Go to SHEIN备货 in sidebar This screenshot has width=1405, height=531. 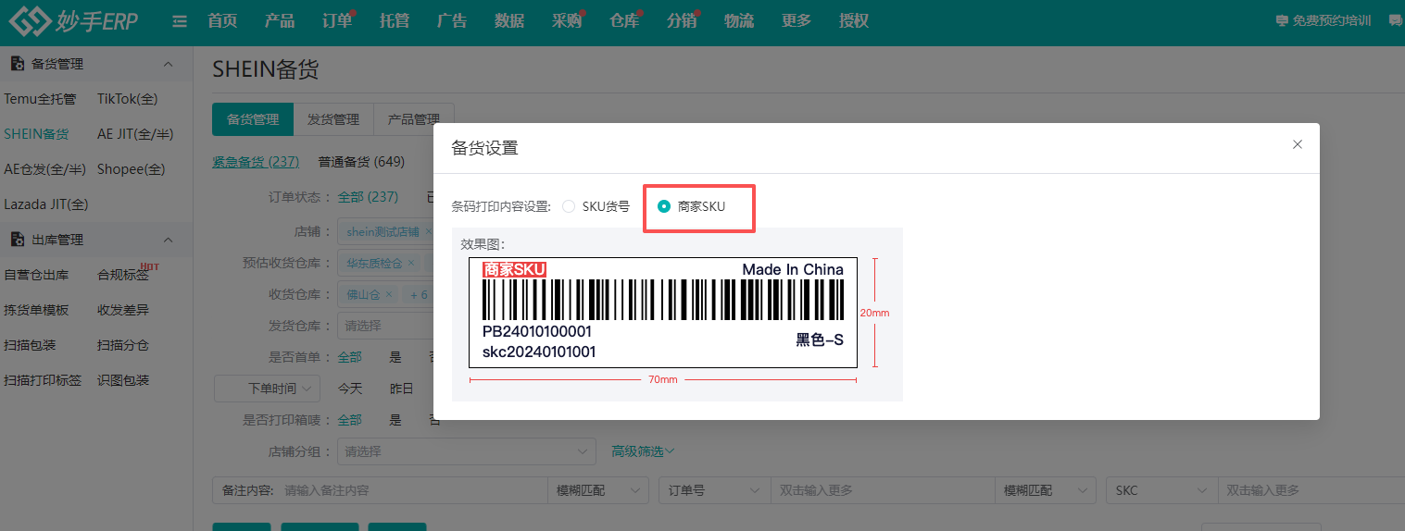coord(36,134)
